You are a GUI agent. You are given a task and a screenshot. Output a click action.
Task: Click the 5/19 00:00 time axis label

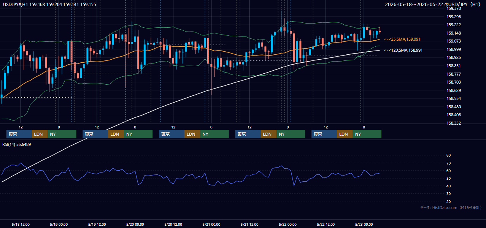click(x=59, y=224)
